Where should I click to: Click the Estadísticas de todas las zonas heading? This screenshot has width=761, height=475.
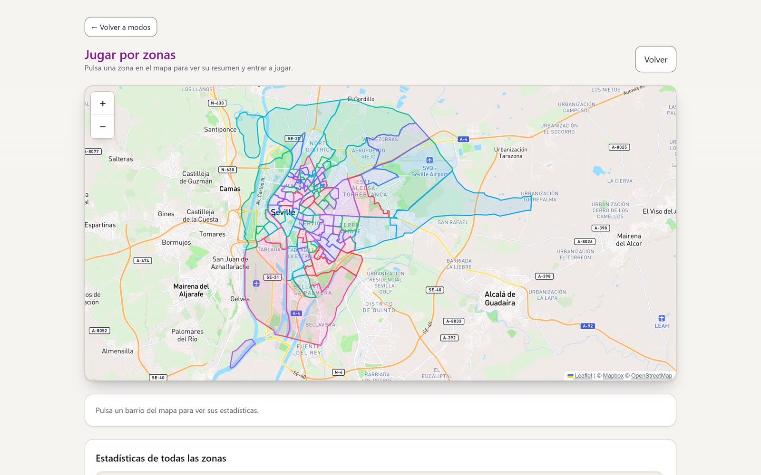coord(161,458)
